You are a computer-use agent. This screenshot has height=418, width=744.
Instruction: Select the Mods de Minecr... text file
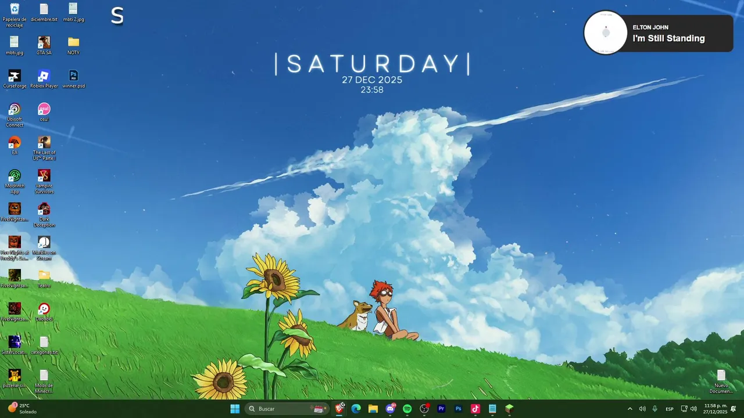click(x=44, y=381)
